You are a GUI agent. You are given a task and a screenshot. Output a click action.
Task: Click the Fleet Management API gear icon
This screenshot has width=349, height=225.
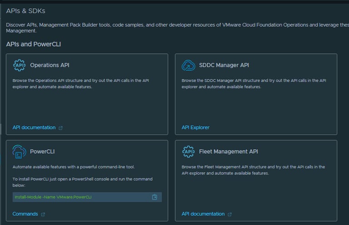pos(189,152)
